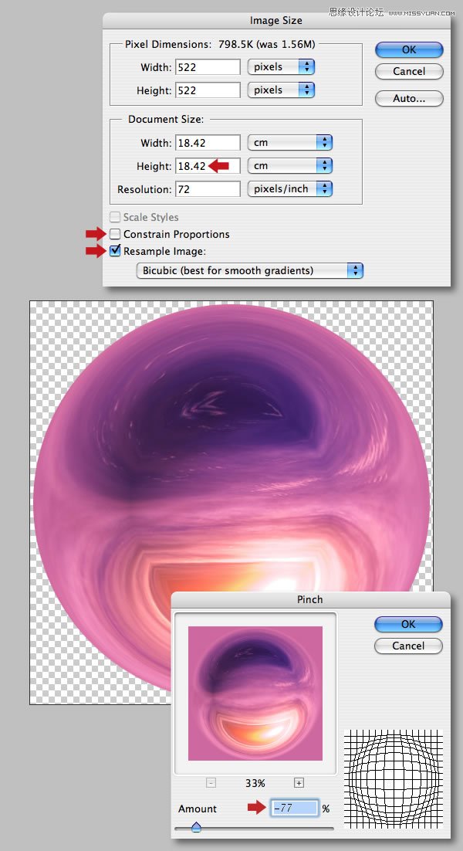Screen dimensions: 463x851
Task: Enable the Constrain Proportions checkbox
Action: click(116, 234)
